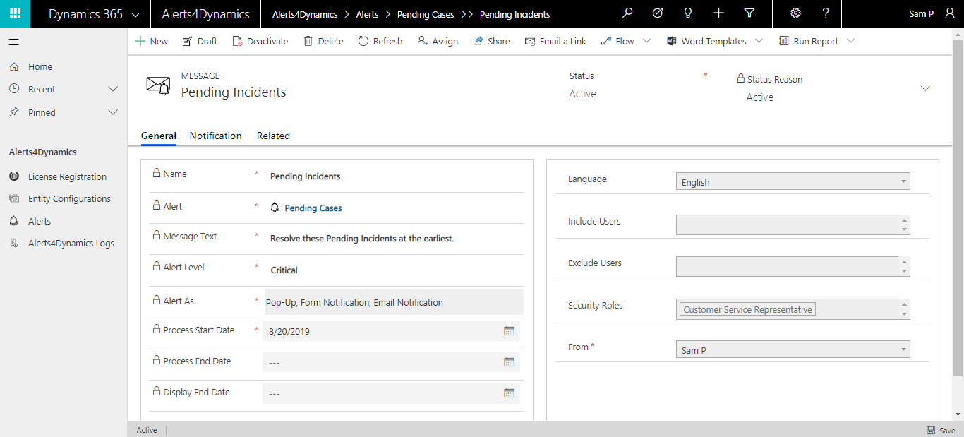Save the record from the status bar
The image size is (964, 437).
pos(941,430)
